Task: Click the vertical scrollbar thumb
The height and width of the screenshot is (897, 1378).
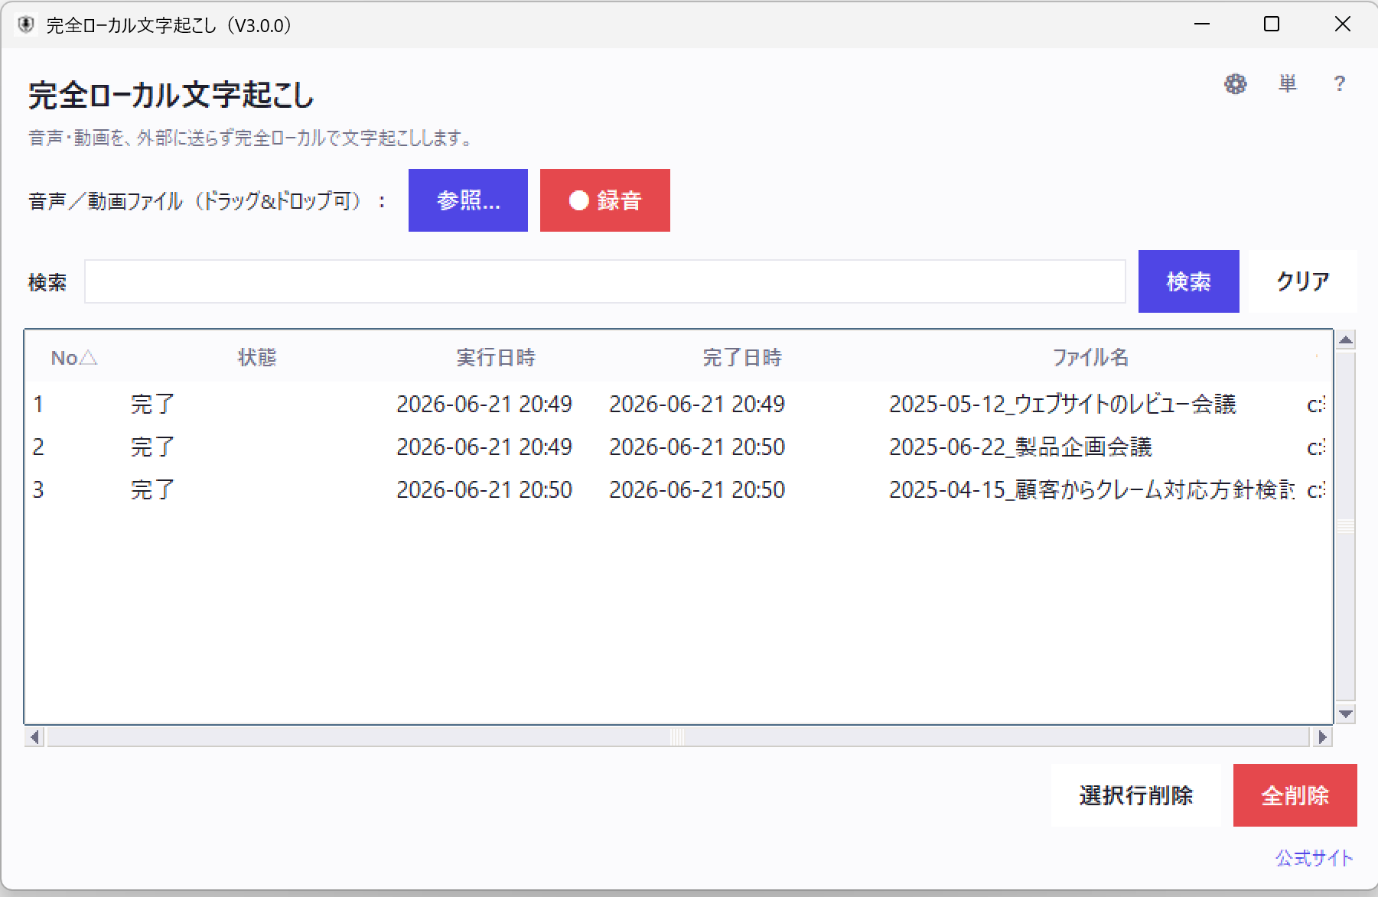Action: 1346,527
